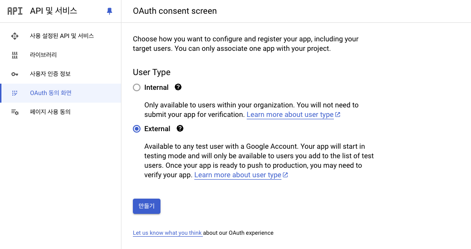Click the API 및 서비스 header title
The image size is (471, 249).
53,11
